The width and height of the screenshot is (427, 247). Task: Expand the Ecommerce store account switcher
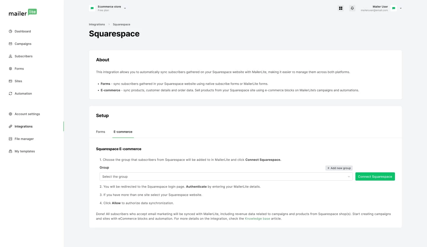107,8
